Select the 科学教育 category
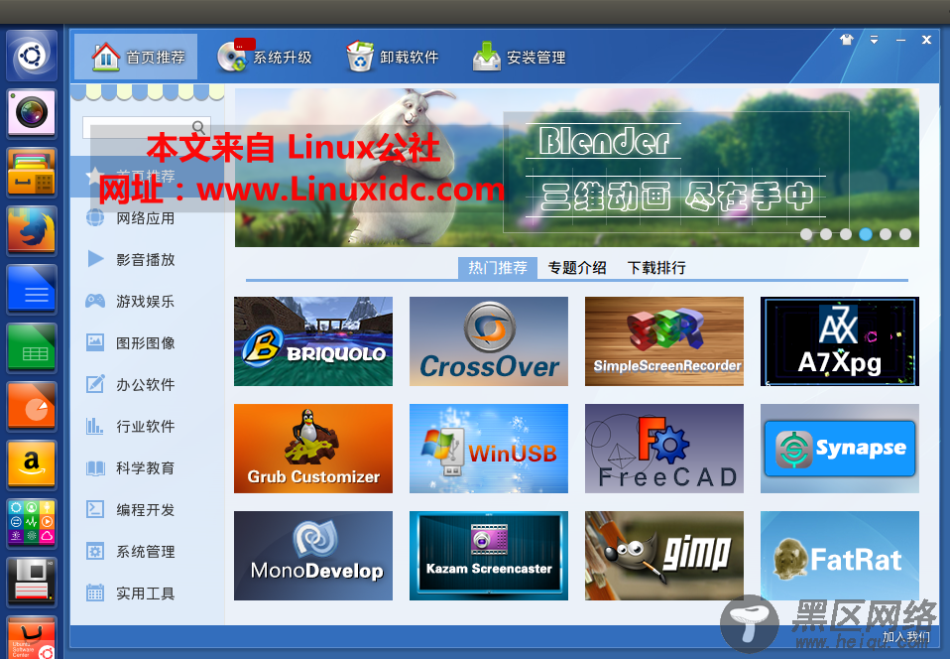 pos(147,468)
